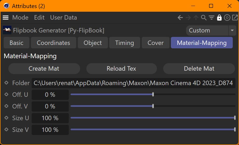
Task: Click the Flipbook Generator [Py-FlipBook] title text
Action: pyautogui.click(x=59, y=30)
